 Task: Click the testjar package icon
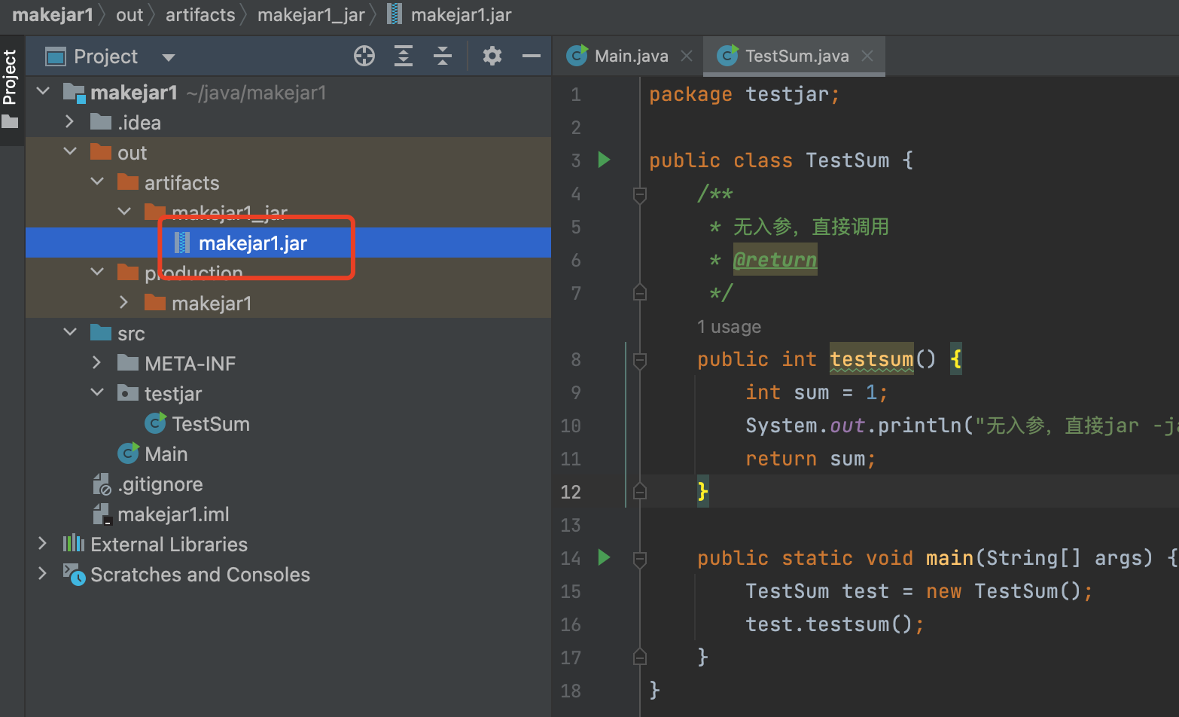tap(128, 392)
